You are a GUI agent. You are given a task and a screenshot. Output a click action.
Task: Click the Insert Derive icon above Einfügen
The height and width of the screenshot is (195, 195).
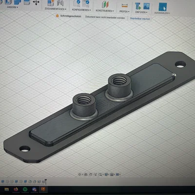coord(138,6)
